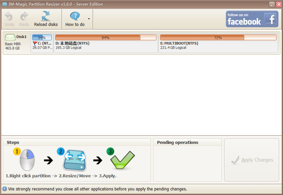283x195 pixels.
Task: Select the E: MULTIBOOT 72% usage bar
Action: point(218,37)
